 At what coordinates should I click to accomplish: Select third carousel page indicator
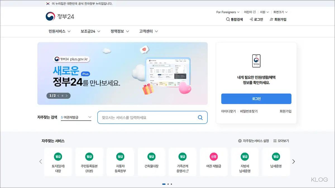click(x=171, y=184)
